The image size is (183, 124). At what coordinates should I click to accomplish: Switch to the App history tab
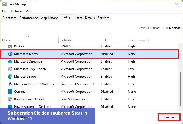[49, 18]
